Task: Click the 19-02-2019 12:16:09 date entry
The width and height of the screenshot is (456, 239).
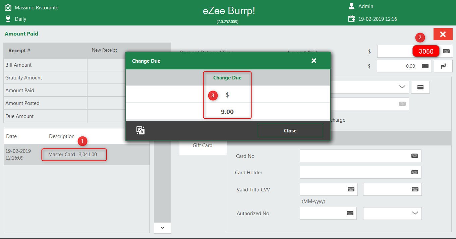Action: click(x=18, y=155)
